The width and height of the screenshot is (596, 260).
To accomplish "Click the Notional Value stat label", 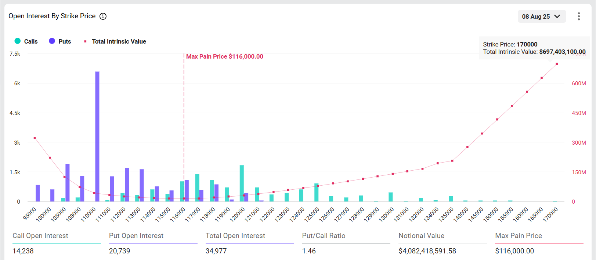I will click(x=421, y=236).
